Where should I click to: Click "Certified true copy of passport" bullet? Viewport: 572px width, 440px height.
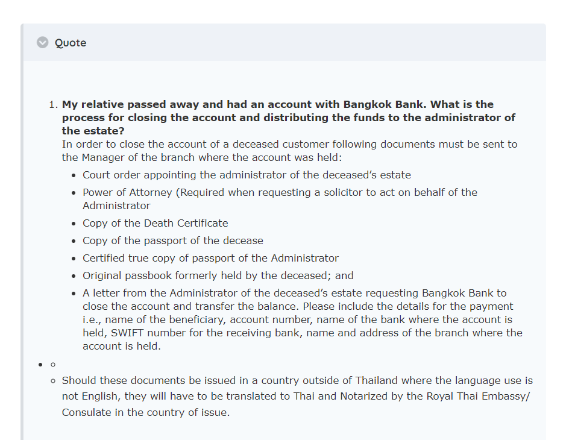(x=210, y=258)
